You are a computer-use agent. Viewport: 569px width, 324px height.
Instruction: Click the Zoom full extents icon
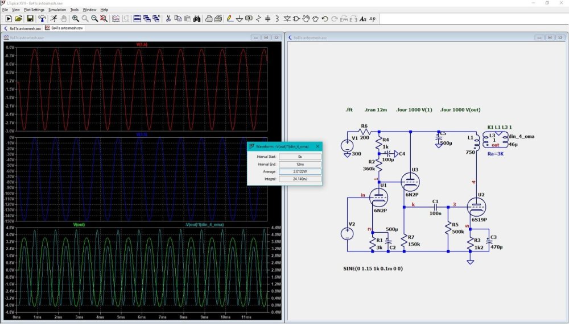pos(104,19)
